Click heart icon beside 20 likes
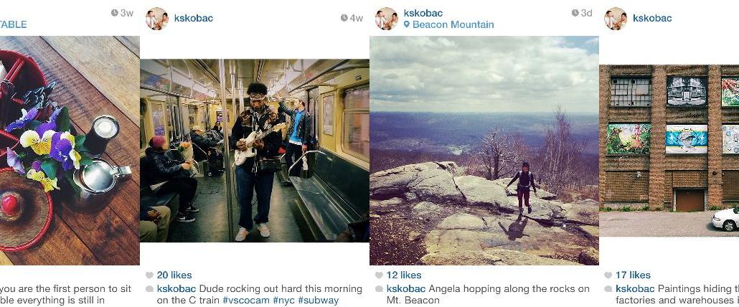739x307 pixels. [149, 275]
